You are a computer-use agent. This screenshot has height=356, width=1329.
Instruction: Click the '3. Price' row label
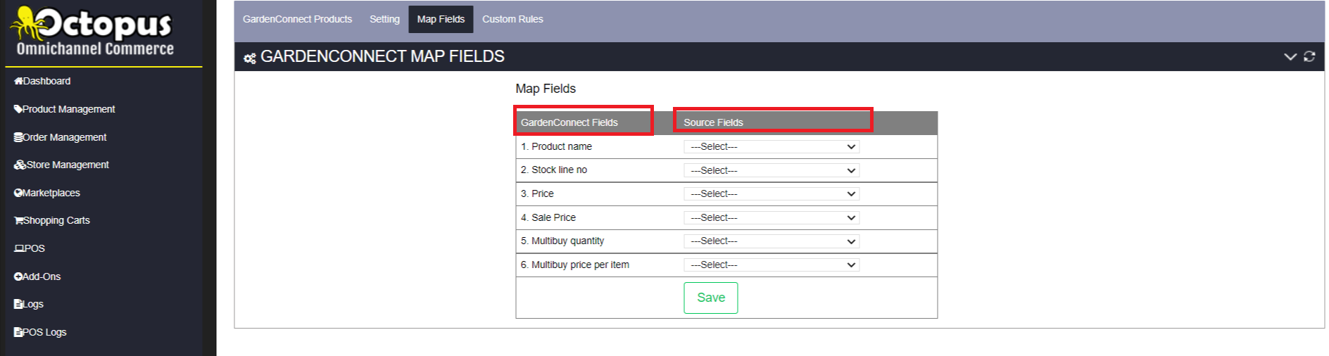tap(537, 193)
